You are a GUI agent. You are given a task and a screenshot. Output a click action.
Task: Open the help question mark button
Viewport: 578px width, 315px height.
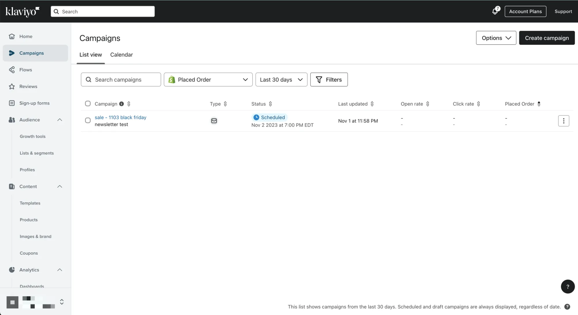tap(568, 287)
